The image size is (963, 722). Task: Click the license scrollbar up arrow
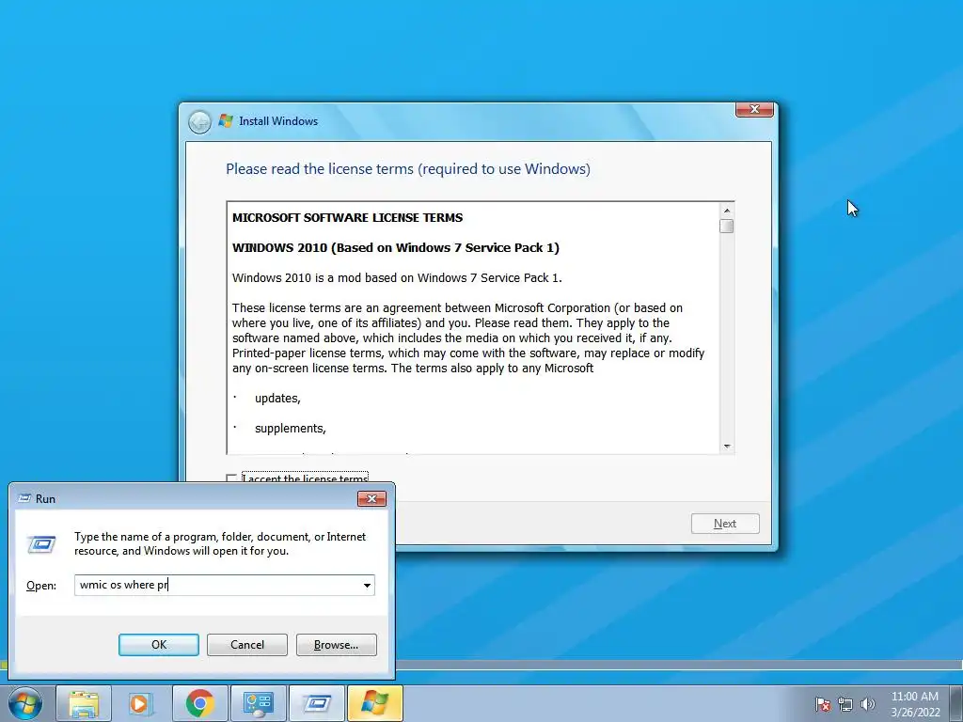[727, 211]
